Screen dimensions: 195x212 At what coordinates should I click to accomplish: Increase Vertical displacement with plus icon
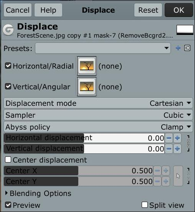pyautogui.click(x=177, y=149)
